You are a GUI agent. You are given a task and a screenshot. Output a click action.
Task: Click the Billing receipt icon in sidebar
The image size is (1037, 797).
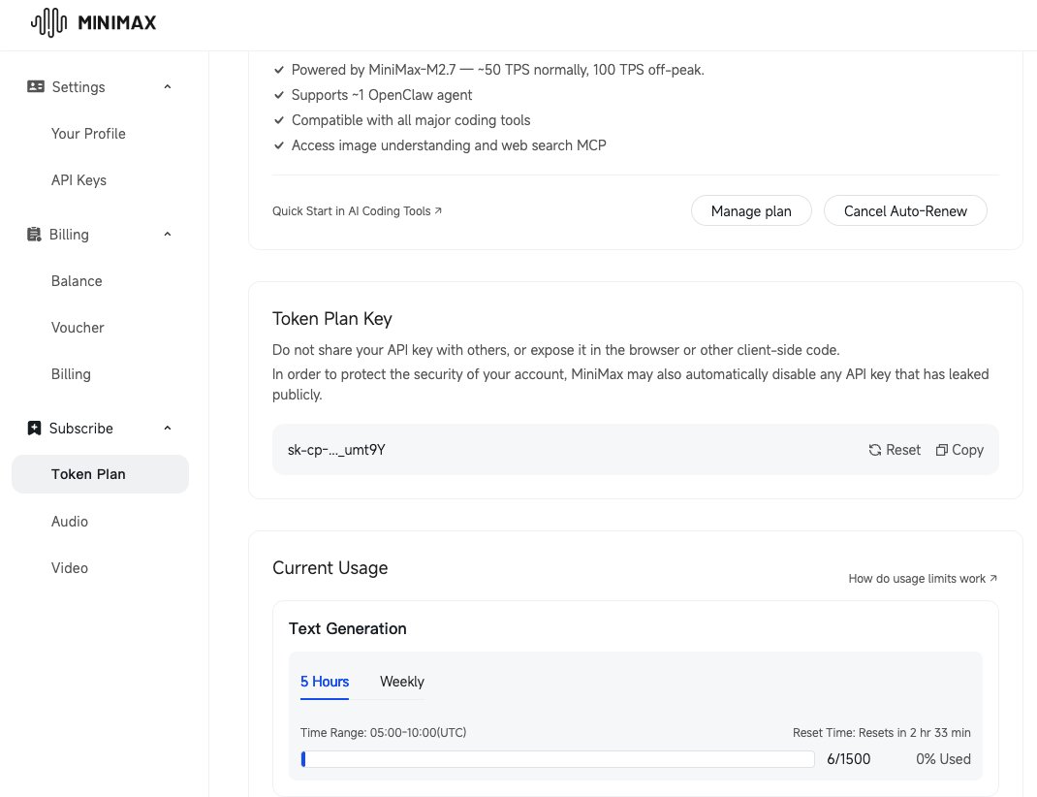coord(34,234)
